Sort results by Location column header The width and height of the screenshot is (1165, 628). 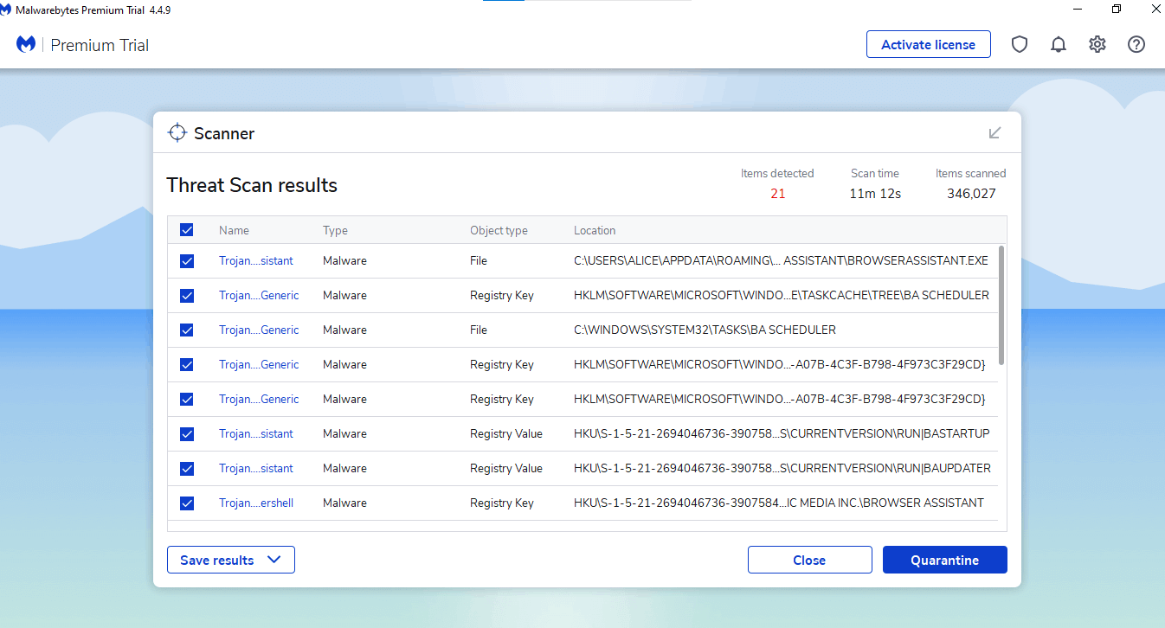[595, 230]
